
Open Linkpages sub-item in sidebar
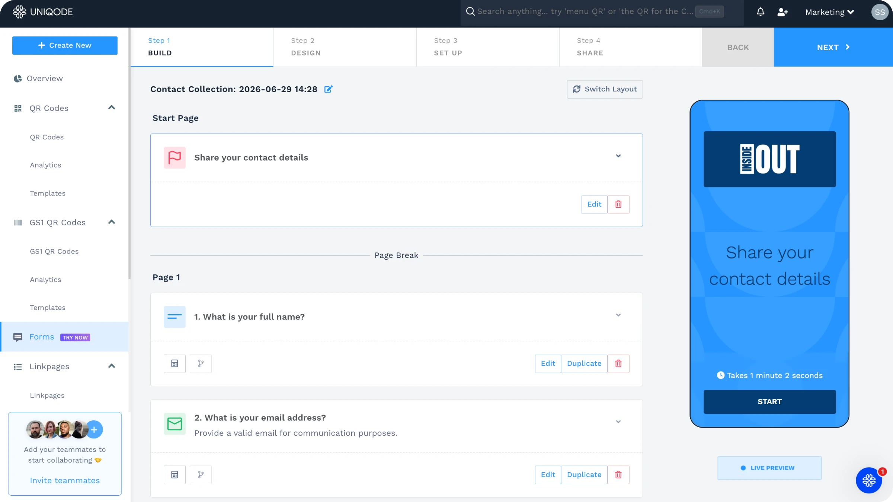point(47,395)
